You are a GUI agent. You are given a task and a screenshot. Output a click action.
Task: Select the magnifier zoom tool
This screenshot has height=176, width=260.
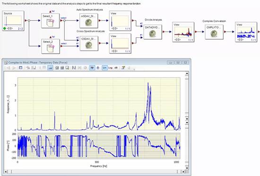[67, 68]
